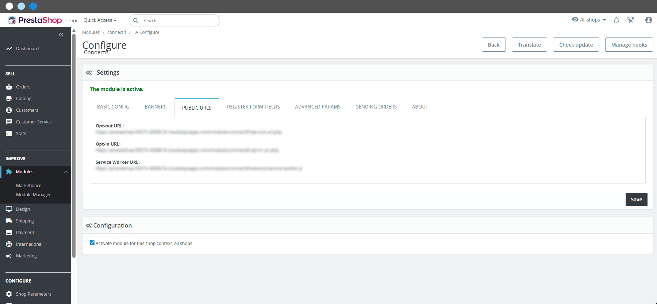This screenshot has height=304, width=657.
Task: Open Marketing in the sidebar
Action: pyautogui.click(x=26, y=256)
